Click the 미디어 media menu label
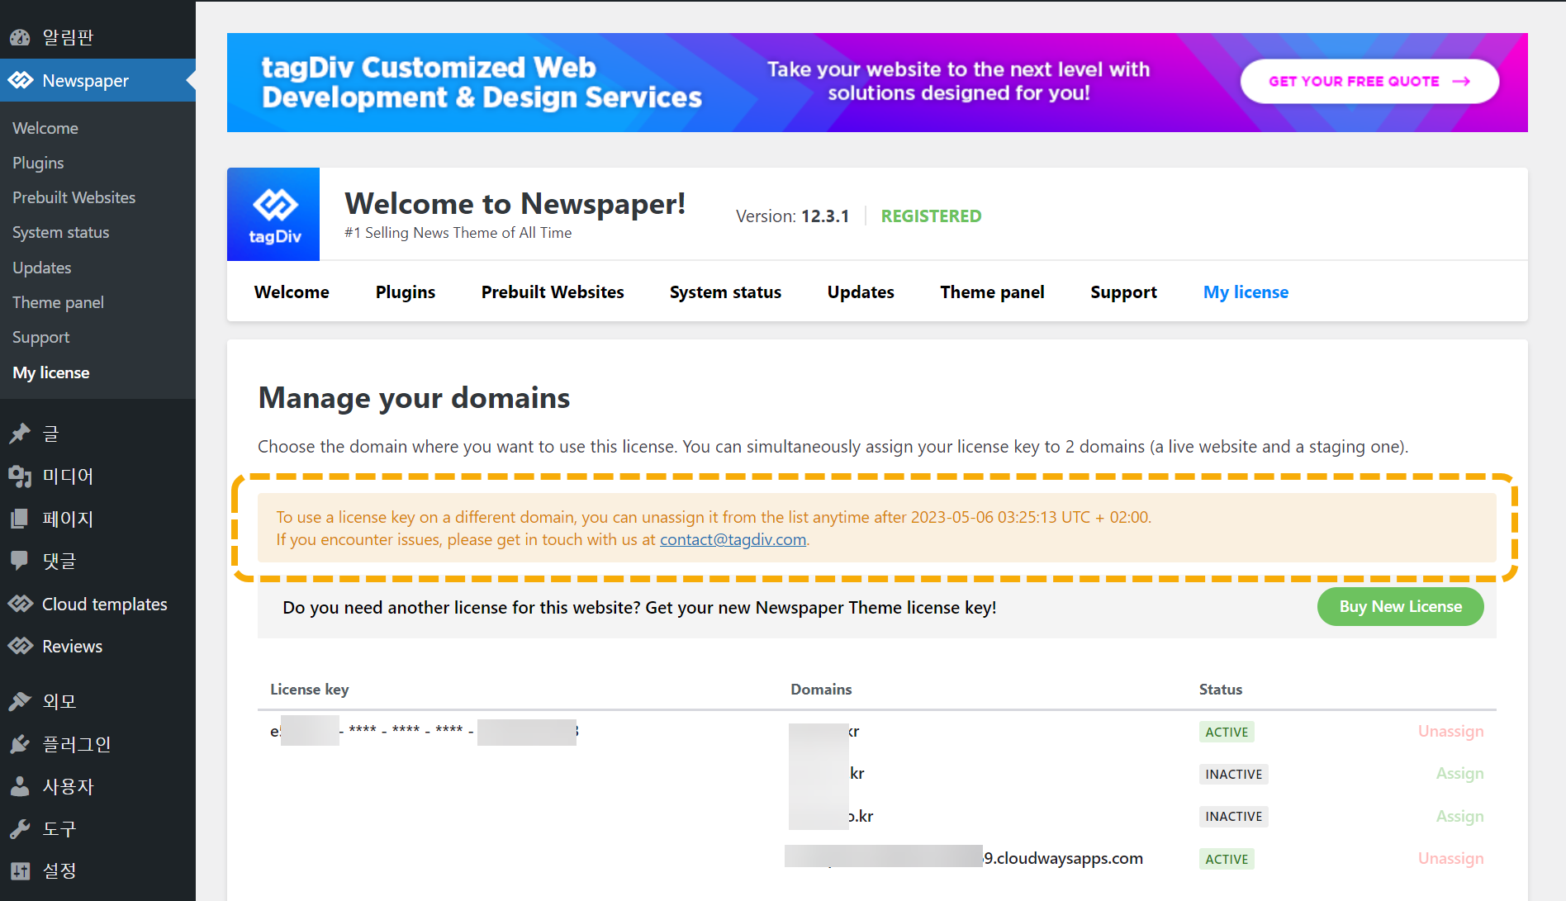The height and width of the screenshot is (901, 1566). [x=68, y=476]
